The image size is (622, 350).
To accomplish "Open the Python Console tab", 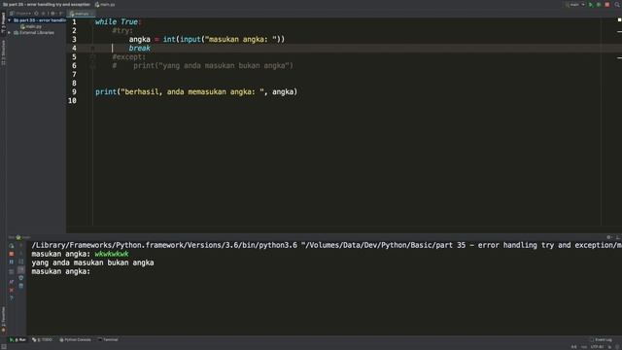I will tap(76, 339).
